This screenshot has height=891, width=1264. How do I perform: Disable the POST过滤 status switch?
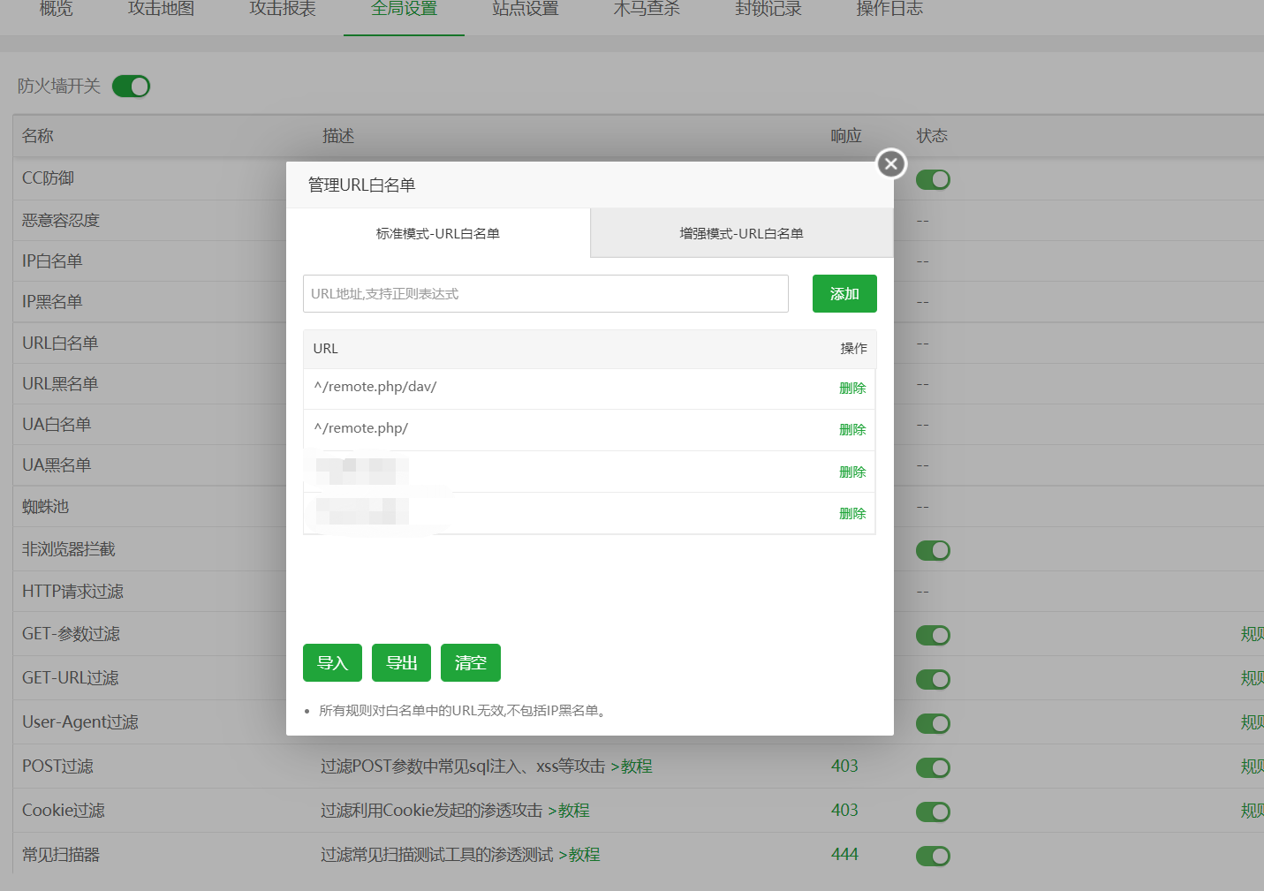click(x=932, y=767)
